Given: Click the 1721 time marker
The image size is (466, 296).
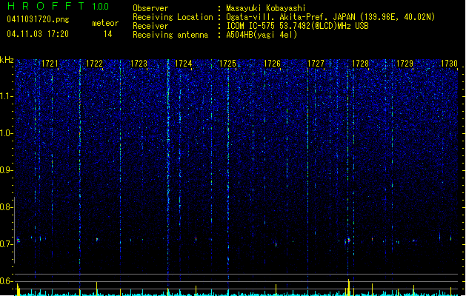Looking at the screenshot, I should pyautogui.click(x=50, y=64).
